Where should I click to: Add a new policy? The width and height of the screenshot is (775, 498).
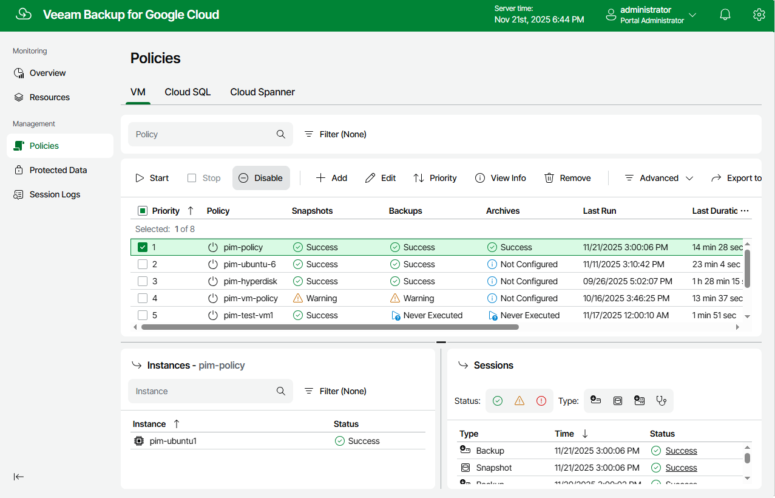331,178
